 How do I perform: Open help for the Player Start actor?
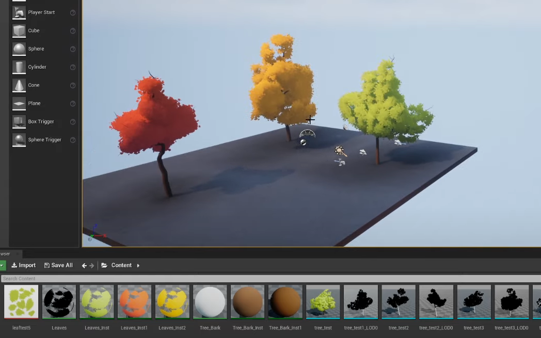point(73,13)
